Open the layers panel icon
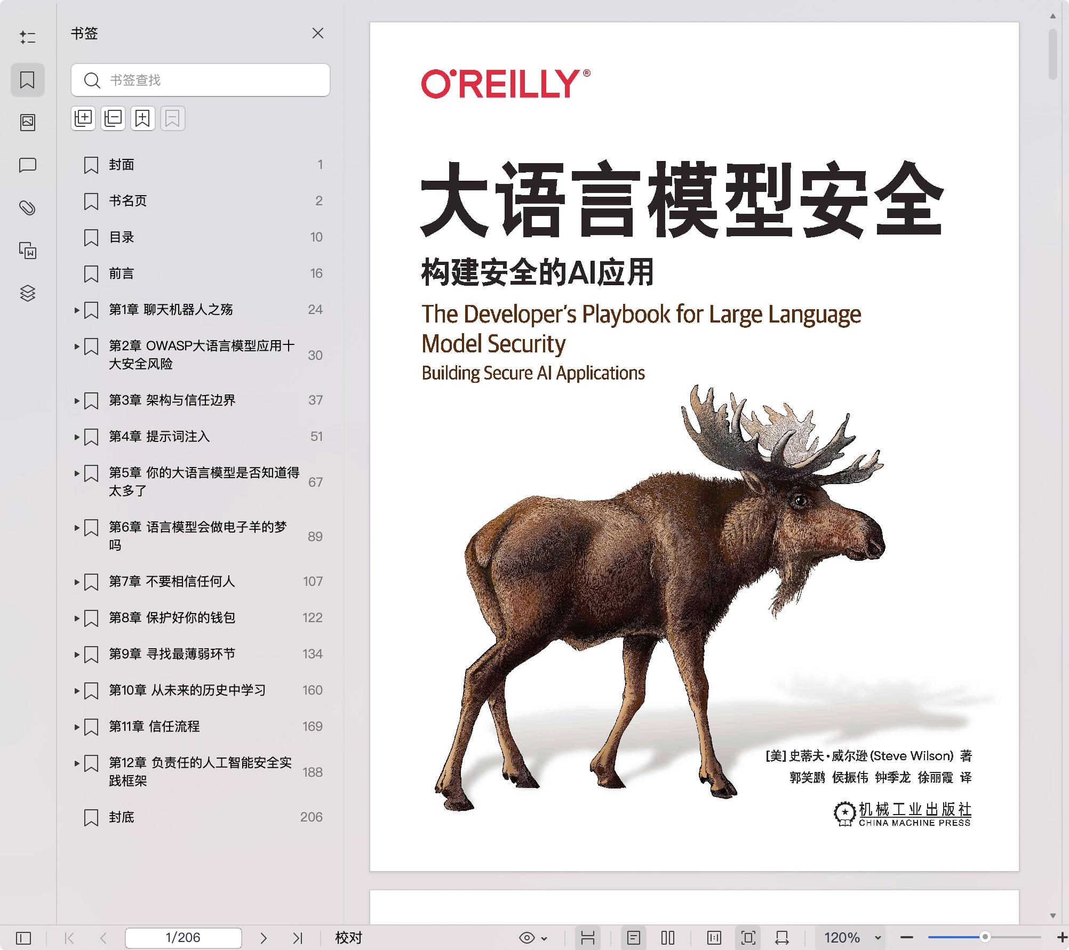 tap(28, 293)
